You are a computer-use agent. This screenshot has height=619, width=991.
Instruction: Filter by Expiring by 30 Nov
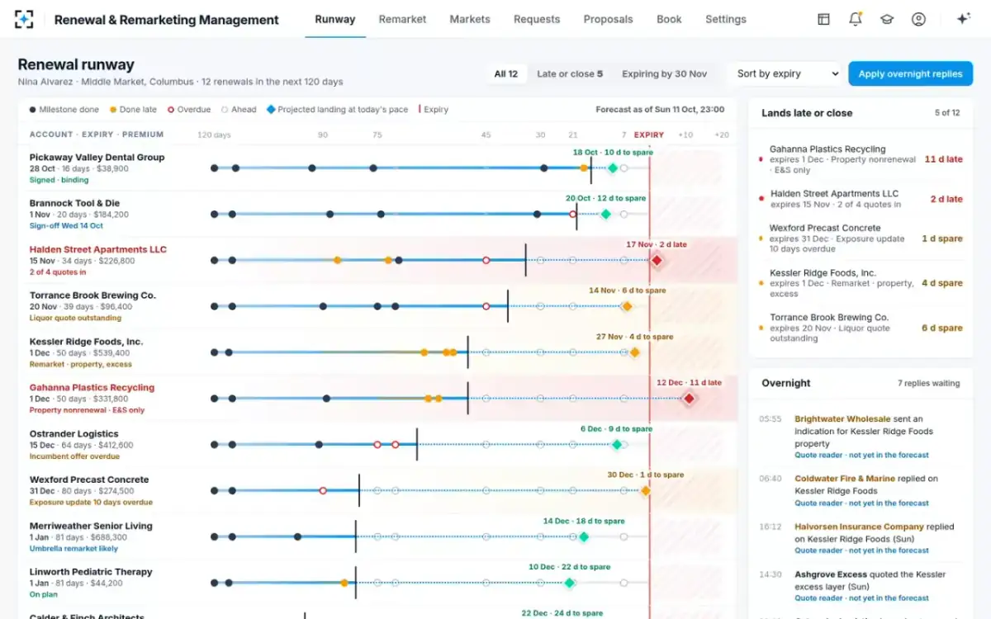[664, 73]
